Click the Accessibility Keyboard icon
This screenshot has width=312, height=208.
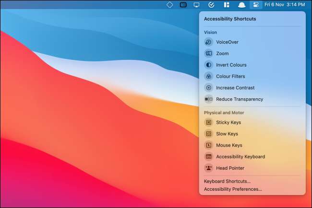pyautogui.click(x=208, y=157)
